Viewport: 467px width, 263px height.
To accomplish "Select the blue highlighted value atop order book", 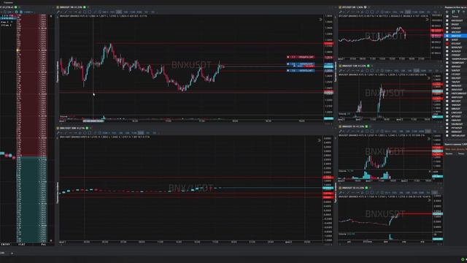I will click(8, 18).
